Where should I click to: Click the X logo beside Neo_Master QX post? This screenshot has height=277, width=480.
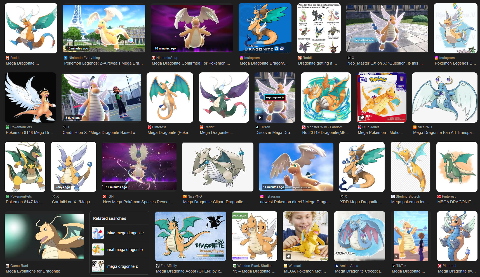click(x=349, y=58)
